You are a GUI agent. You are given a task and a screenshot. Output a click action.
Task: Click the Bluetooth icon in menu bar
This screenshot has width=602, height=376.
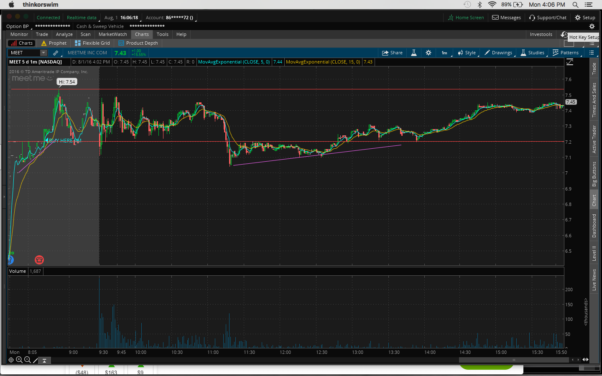(x=480, y=5)
